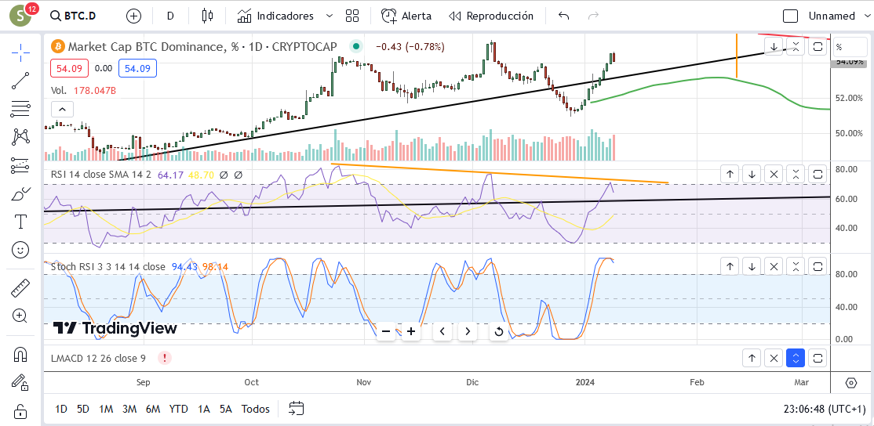Screen dimensions: 874x426
Task: Select the 1D date range
Action: (61, 410)
